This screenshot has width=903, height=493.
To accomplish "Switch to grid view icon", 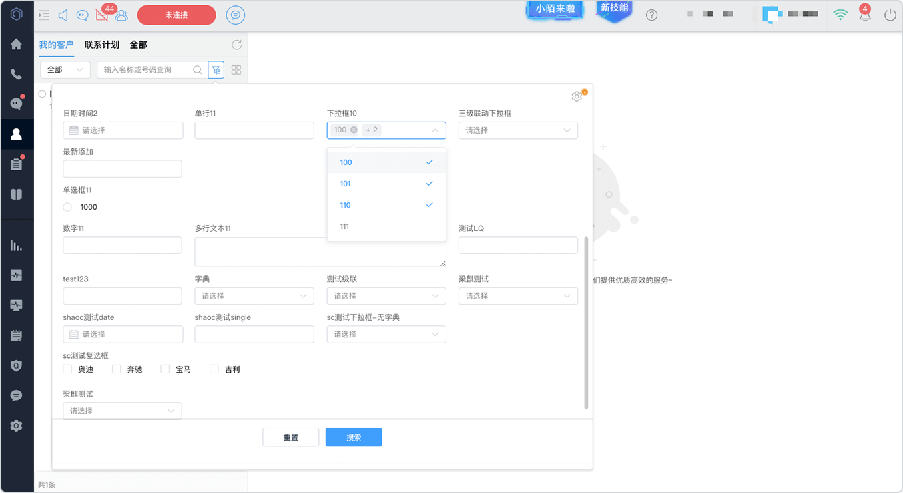I will 236,69.
